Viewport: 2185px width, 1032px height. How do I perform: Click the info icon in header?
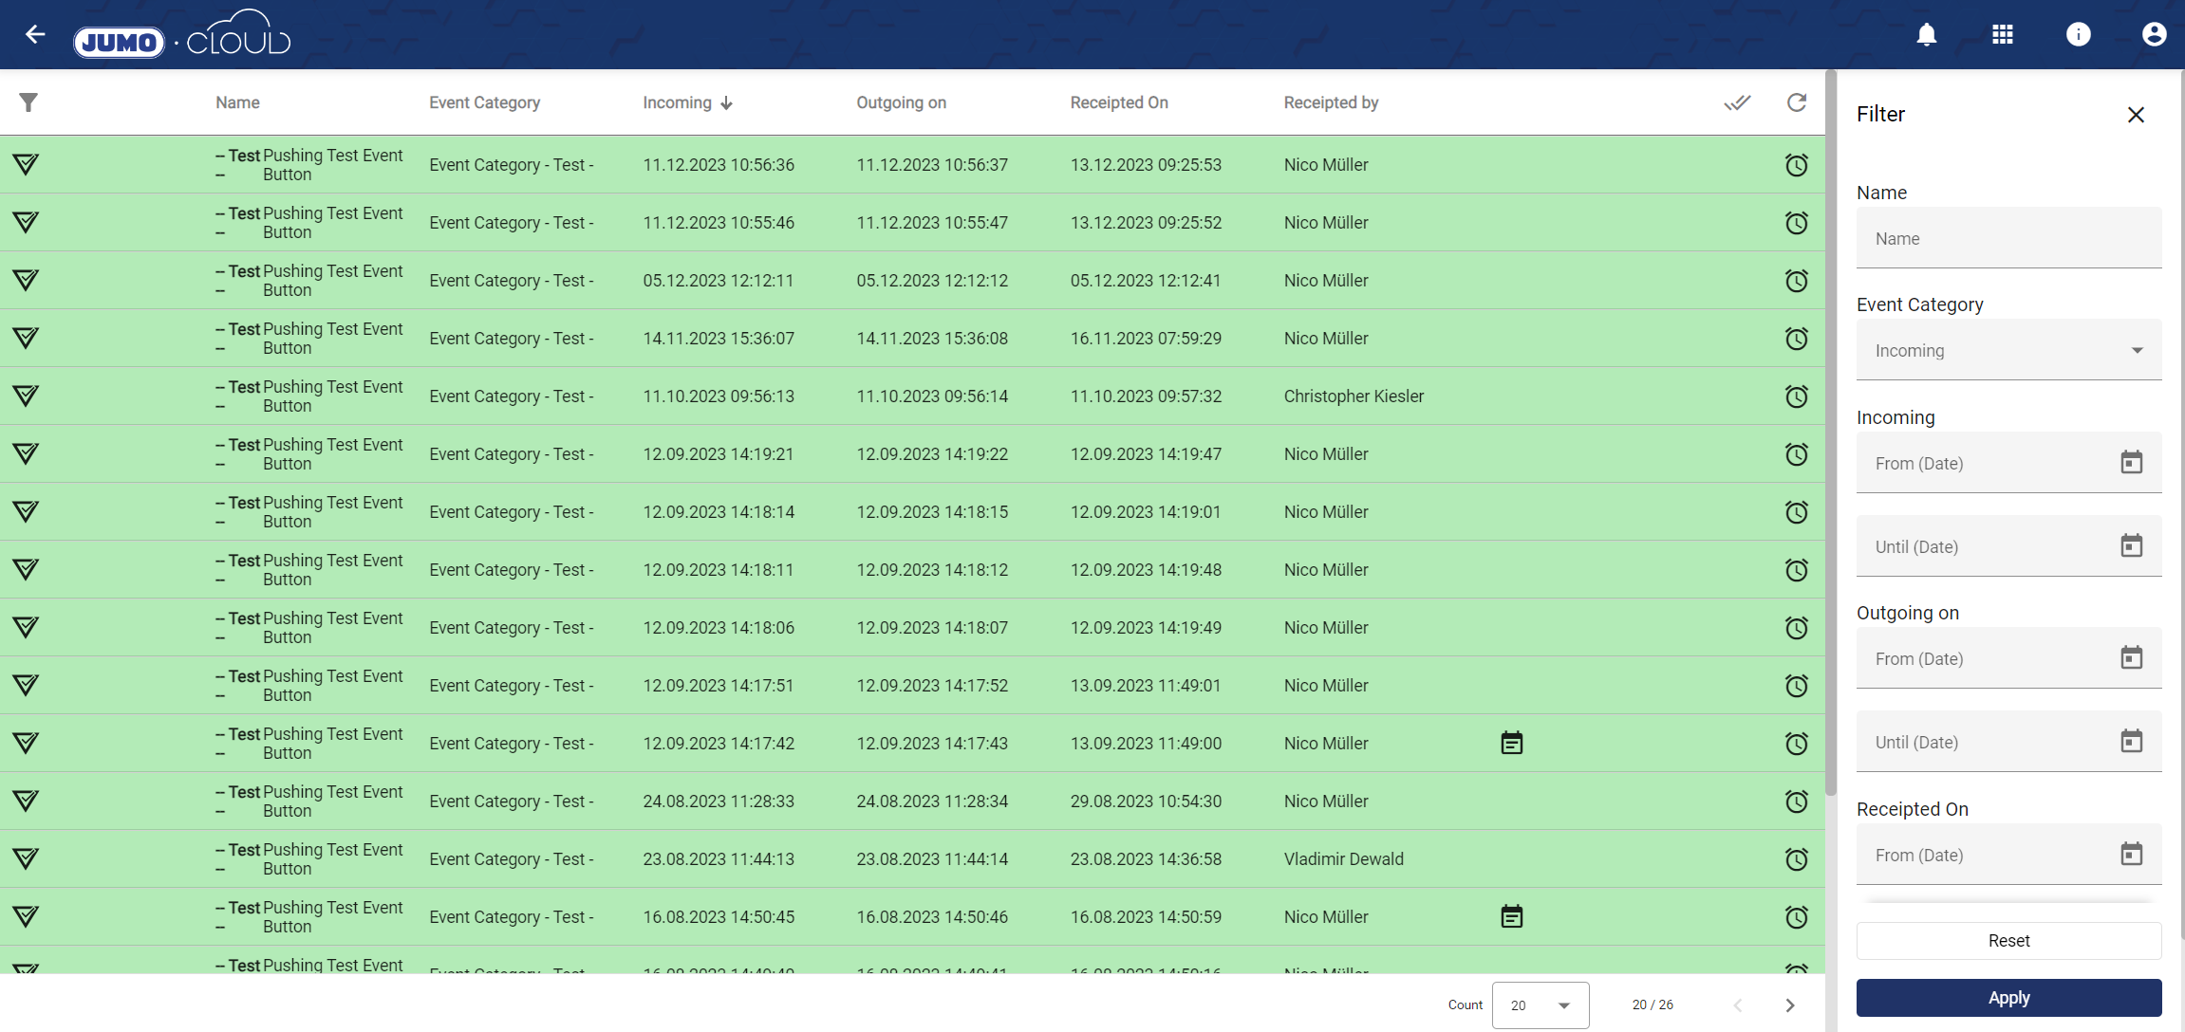[2078, 35]
